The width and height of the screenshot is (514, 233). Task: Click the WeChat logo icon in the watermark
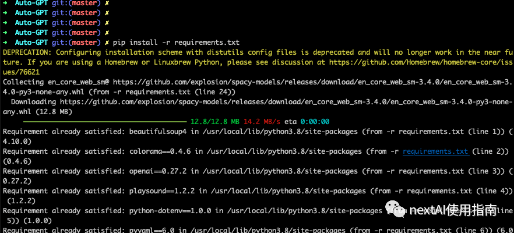[x=395, y=210]
